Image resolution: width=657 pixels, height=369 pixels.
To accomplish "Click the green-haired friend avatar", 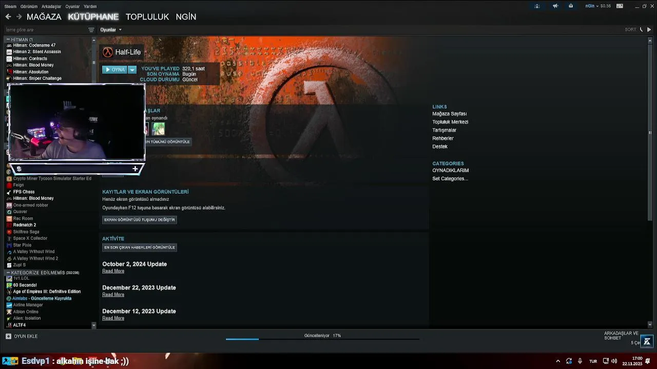I will tap(158, 129).
